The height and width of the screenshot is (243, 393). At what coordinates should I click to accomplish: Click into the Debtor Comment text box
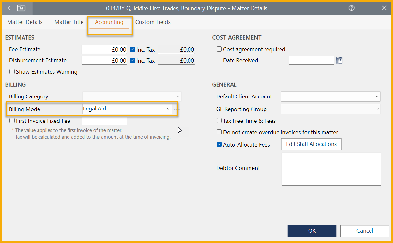point(331,168)
